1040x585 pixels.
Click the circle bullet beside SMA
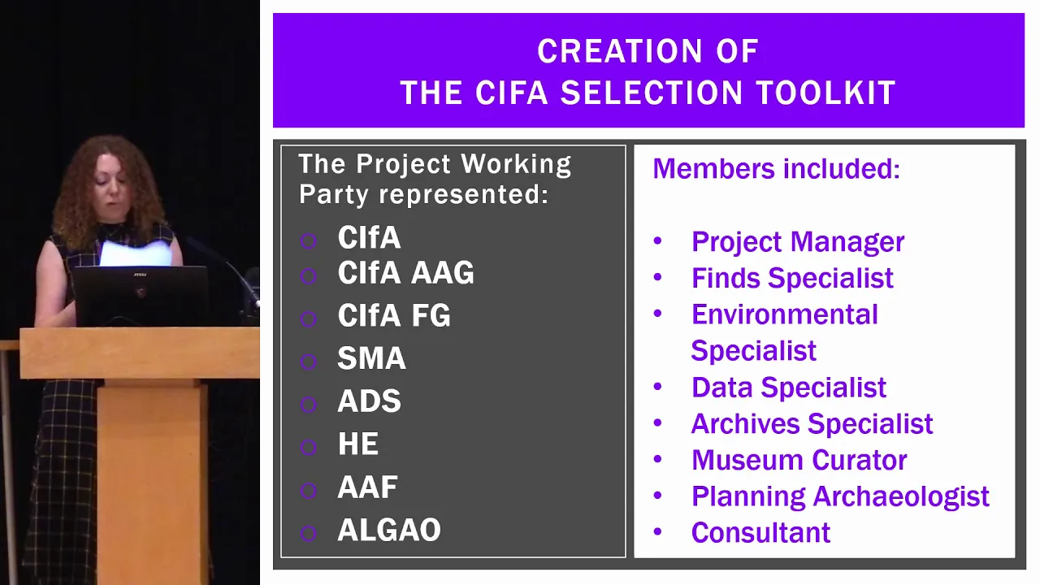tap(308, 362)
